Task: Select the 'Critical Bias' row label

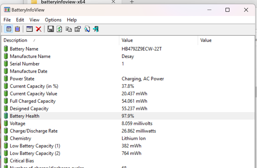Action: point(22,161)
